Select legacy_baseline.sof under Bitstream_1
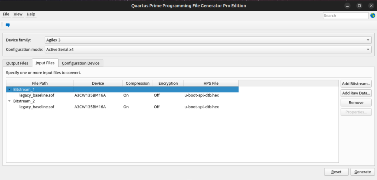The height and width of the screenshot is (180, 377). point(37,95)
